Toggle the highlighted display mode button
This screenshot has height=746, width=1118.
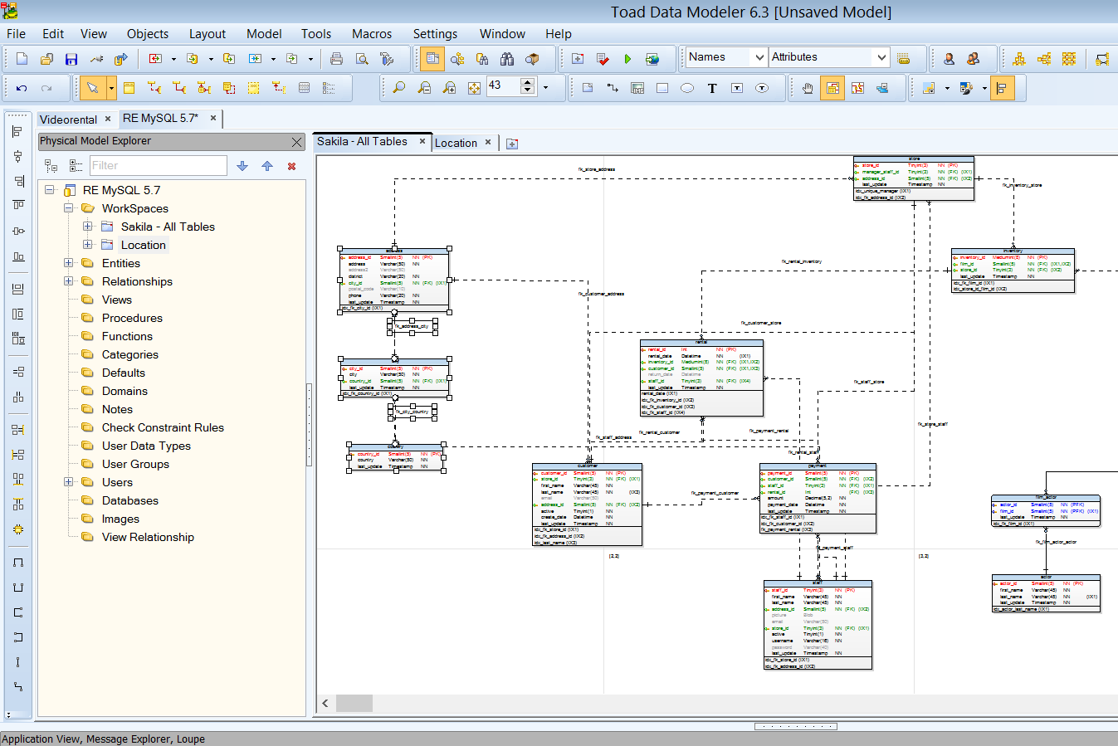tap(832, 88)
